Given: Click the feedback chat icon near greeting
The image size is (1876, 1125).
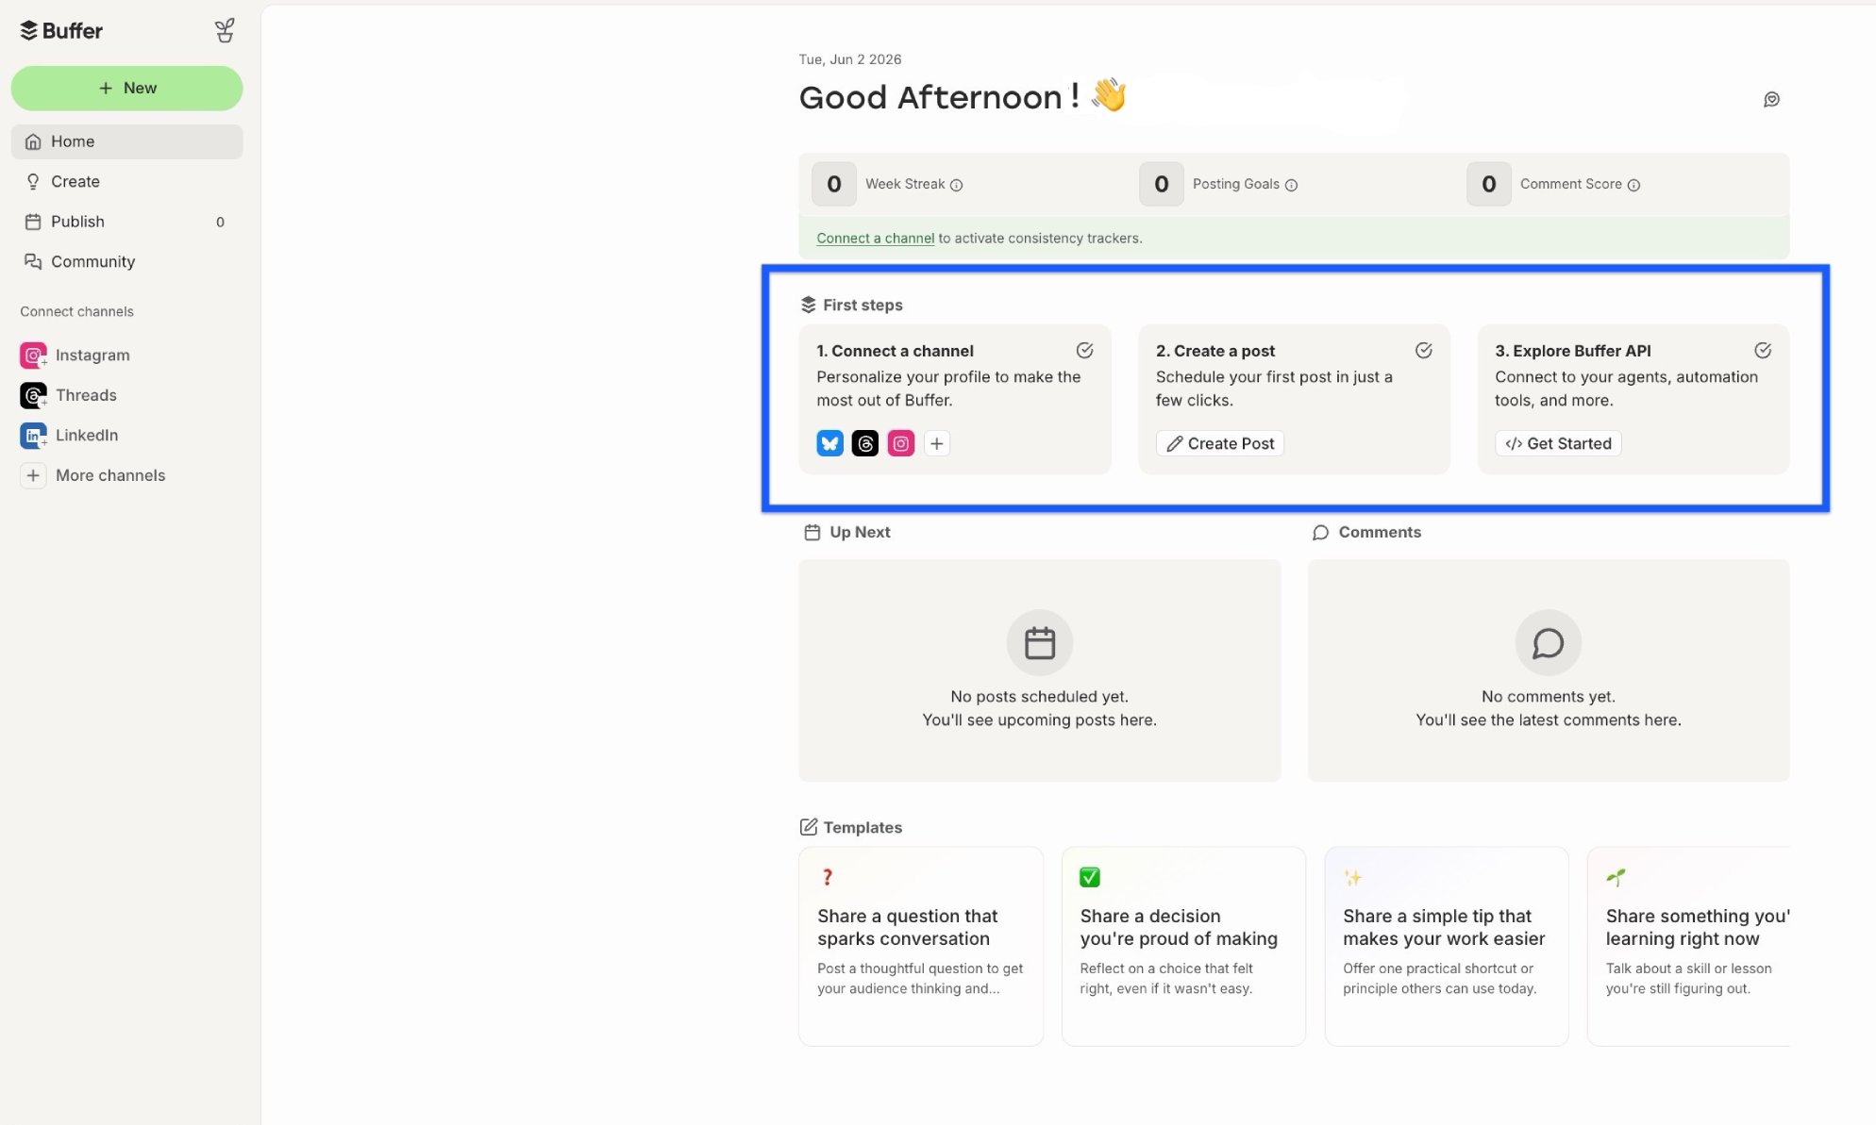Looking at the screenshot, I should coord(1771,99).
